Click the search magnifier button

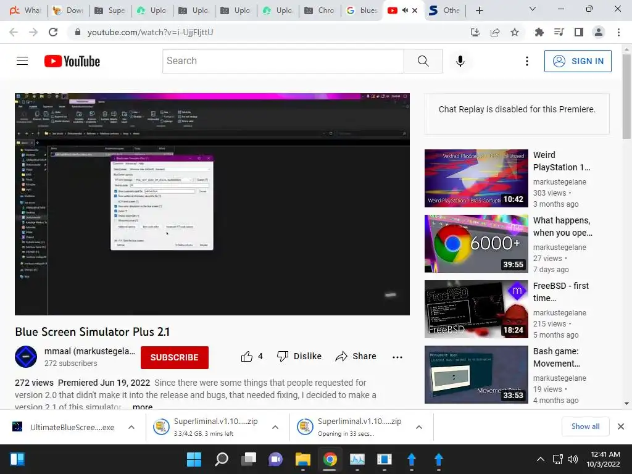point(423,61)
